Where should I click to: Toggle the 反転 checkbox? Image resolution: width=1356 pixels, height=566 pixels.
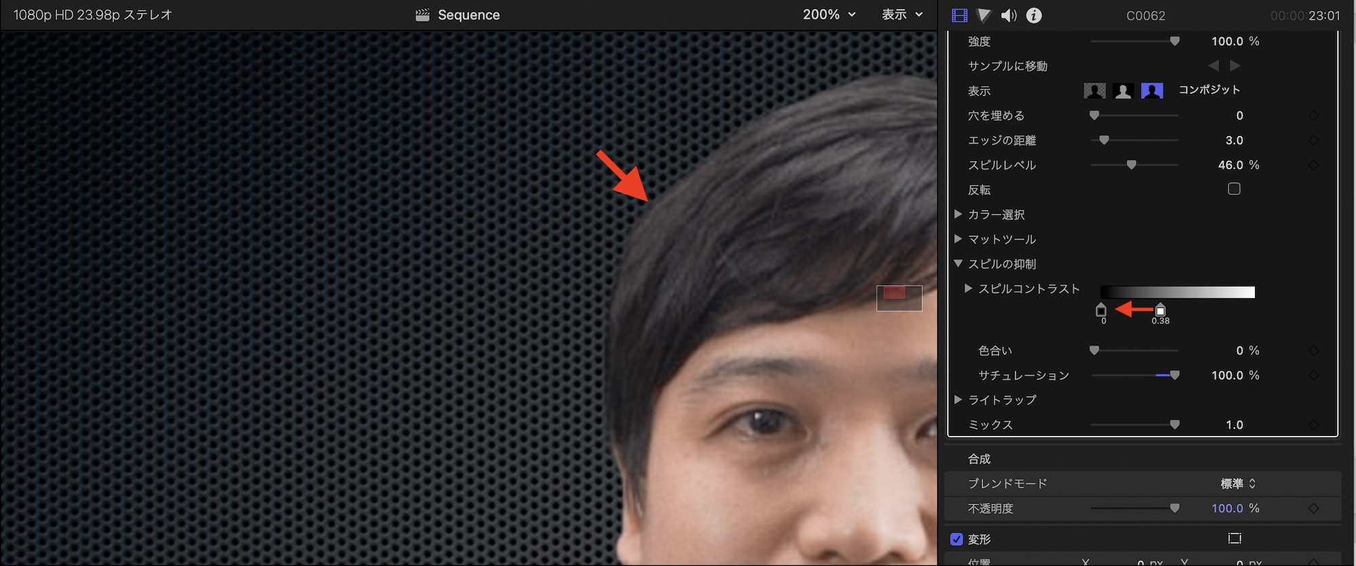pyautogui.click(x=1234, y=189)
